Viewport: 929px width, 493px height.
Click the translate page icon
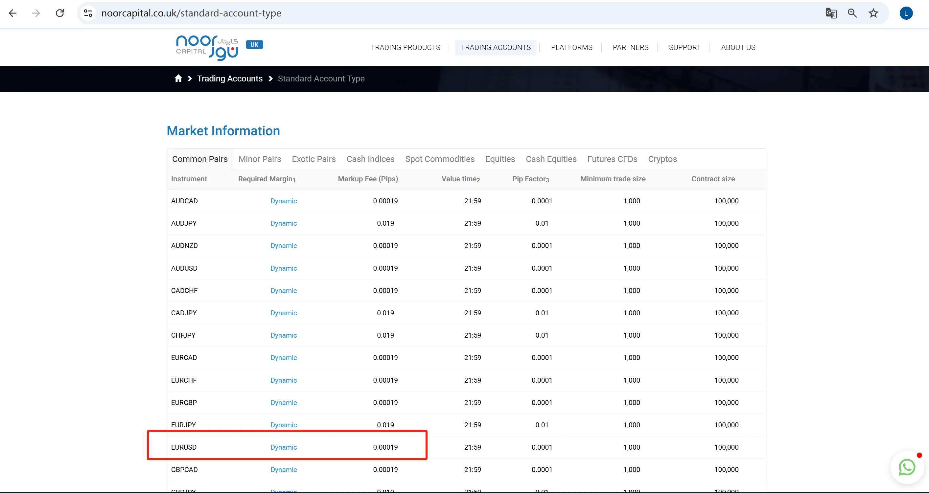coord(831,13)
